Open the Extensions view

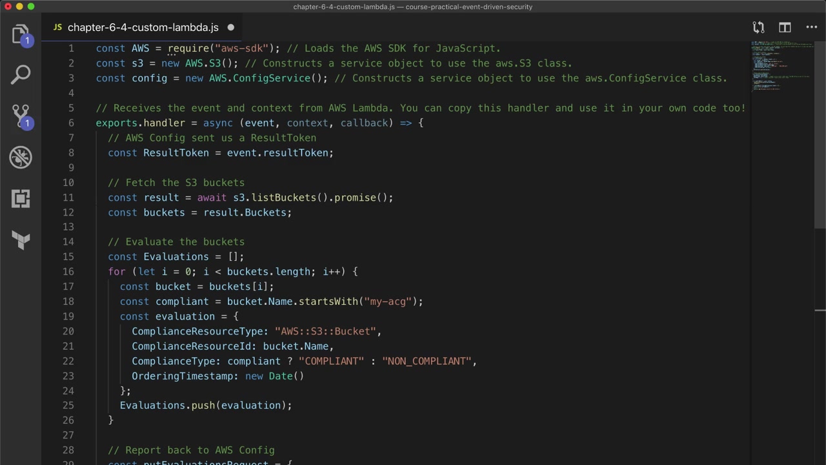pos(21,198)
